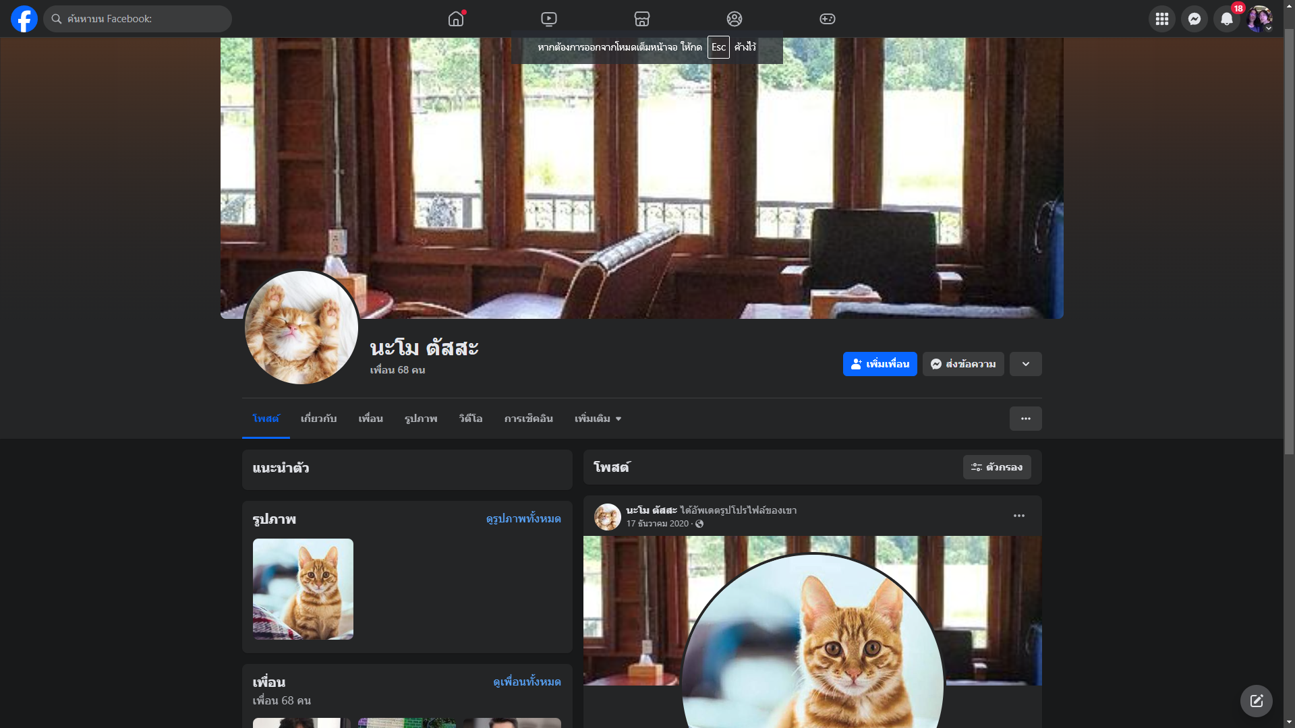
Task: Open the Gaming icon
Action: (x=827, y=19)
